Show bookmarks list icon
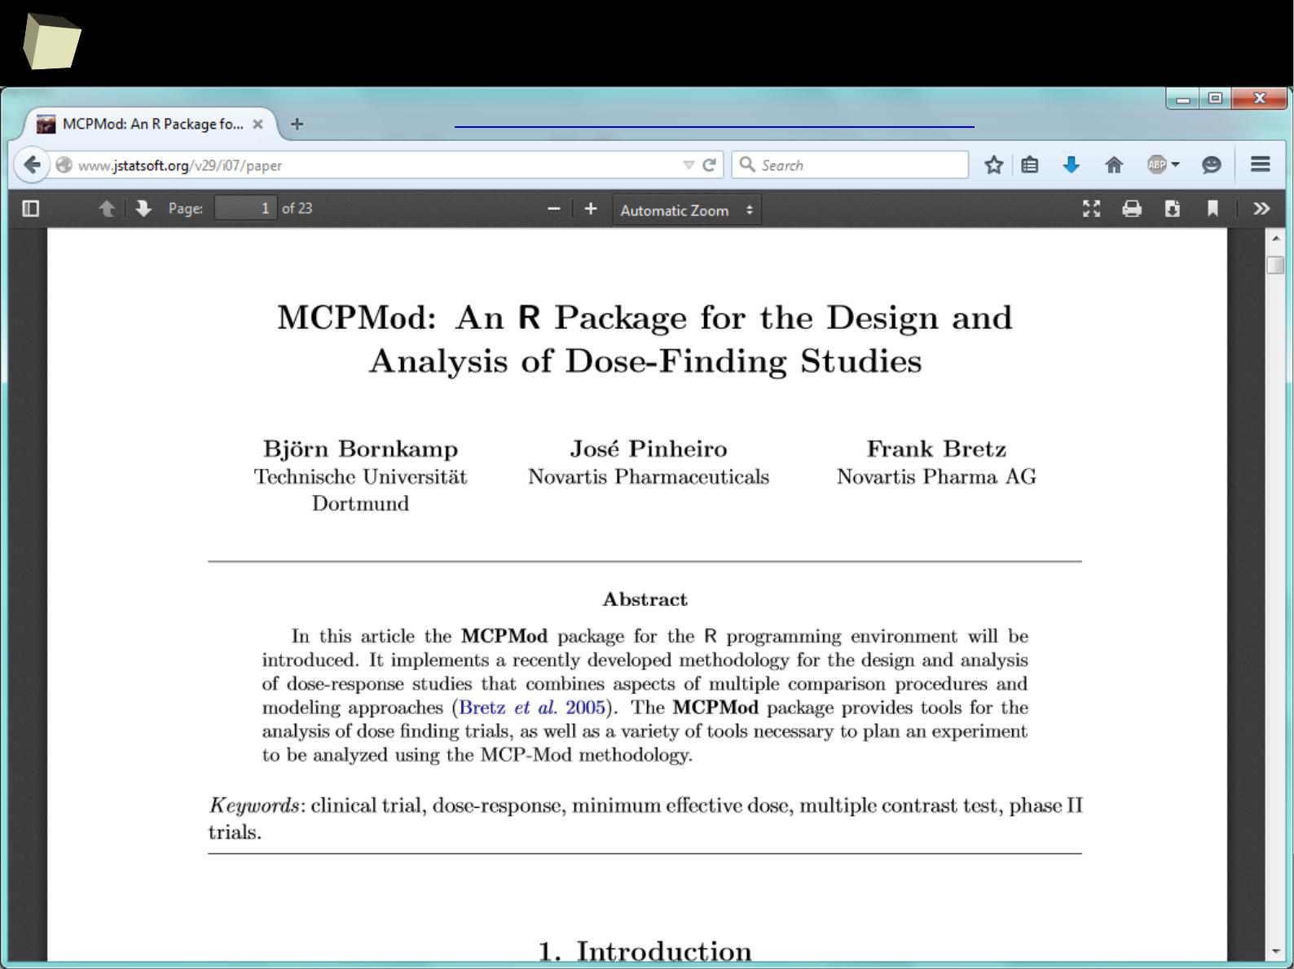Screen dimensions: 1294x969 click(x=1030, y=165)
